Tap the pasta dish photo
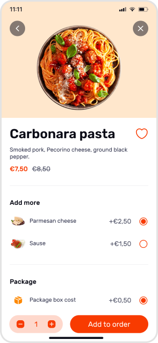158x343 pixels. click(79, 67)
